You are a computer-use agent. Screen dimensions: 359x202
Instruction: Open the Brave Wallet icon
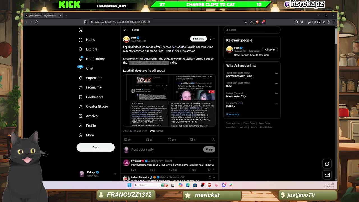pos(319,22)
